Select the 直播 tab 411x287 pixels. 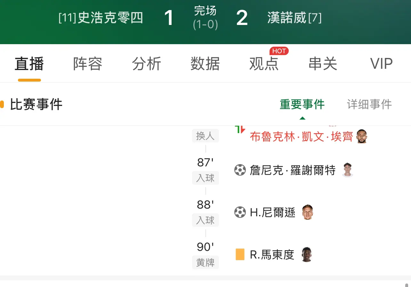point(29,64)
